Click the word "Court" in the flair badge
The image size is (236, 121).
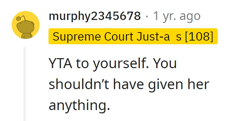pos(119,37)
